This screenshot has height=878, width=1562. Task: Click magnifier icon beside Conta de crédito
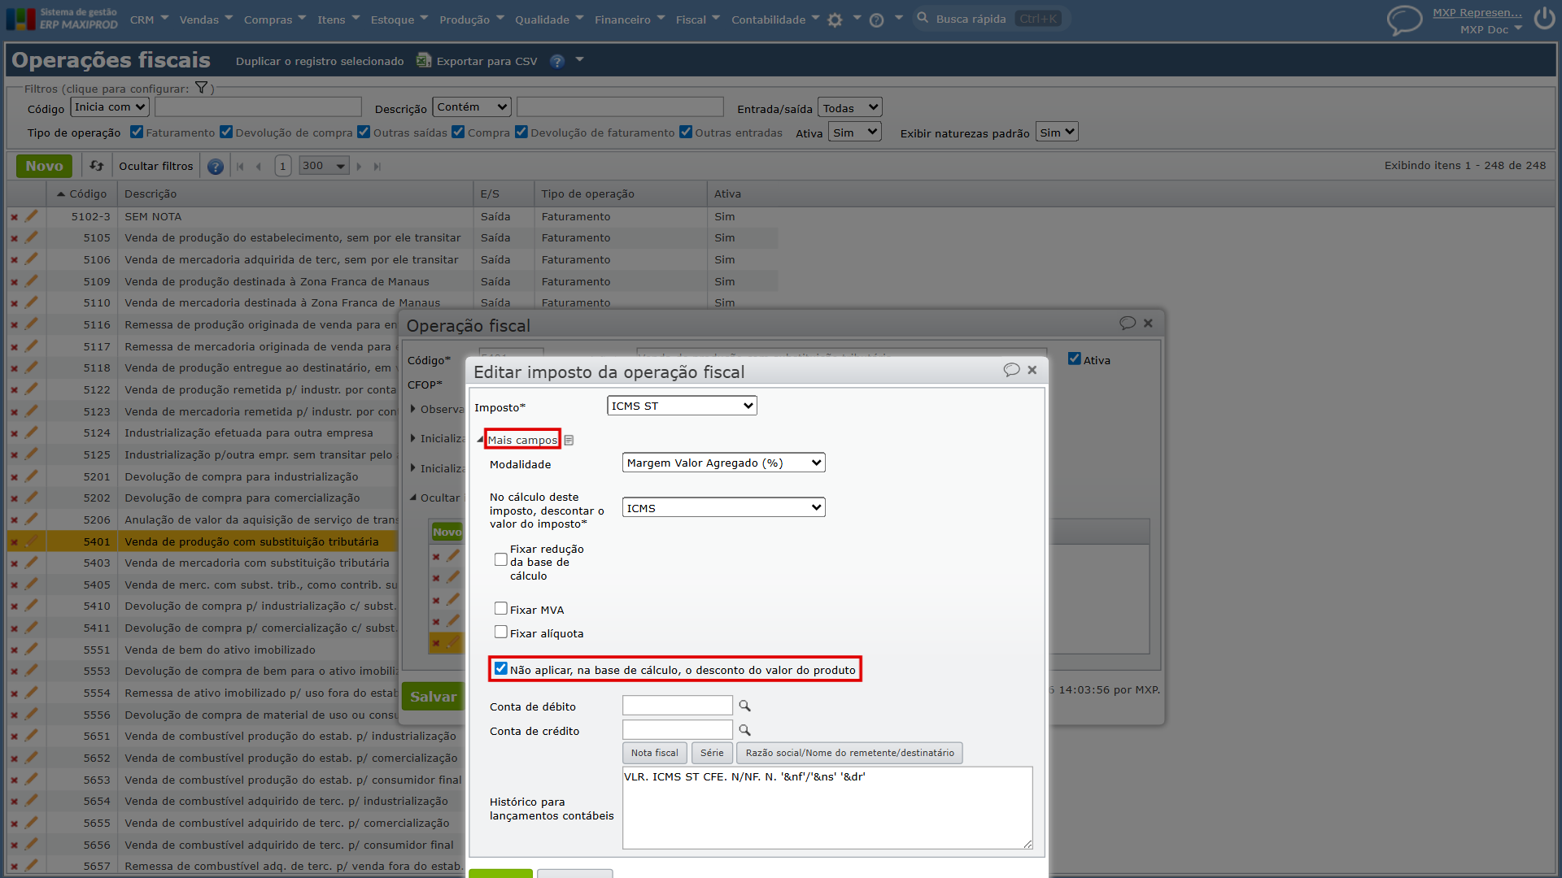click(744, 730)
